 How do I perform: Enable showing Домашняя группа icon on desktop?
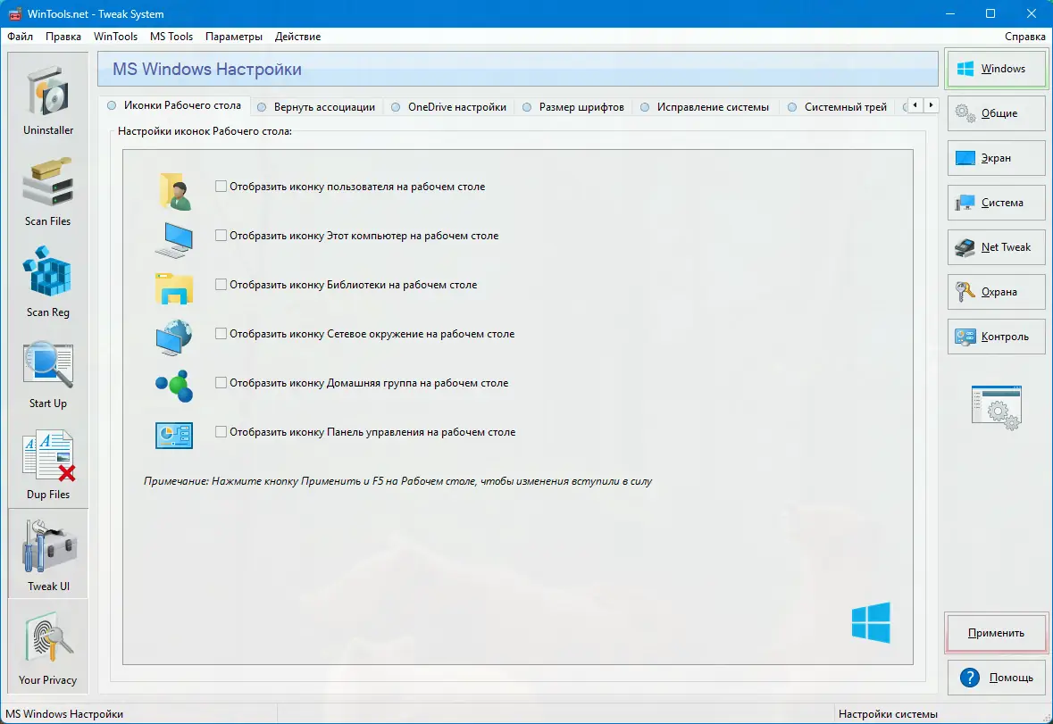click(x=221, y=382)
